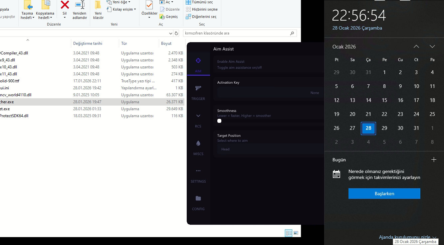Open the Target Position dropdown showing Head
The height and width of the screenshot is (245, 444).
pyautogui.click(x=271, y=149)
